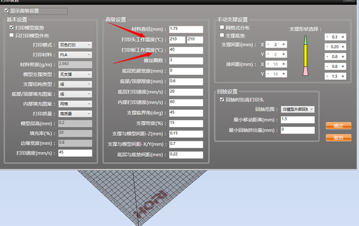Toggle 打印模型底垫 checkbox
Screen dimensions: 359x226
[x=11, y=27]
